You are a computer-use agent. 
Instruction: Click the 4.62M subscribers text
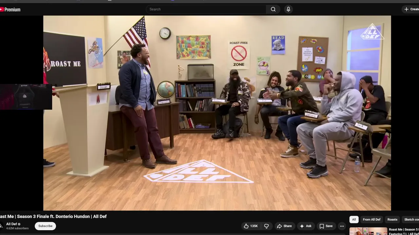pos(17,228)
